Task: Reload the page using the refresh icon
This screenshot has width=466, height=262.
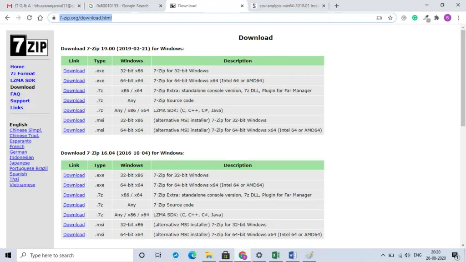Action: coord(29,18)
